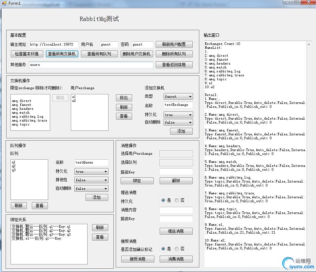
Task: Select q3 in the 队列 list
Action: [13, 170]
